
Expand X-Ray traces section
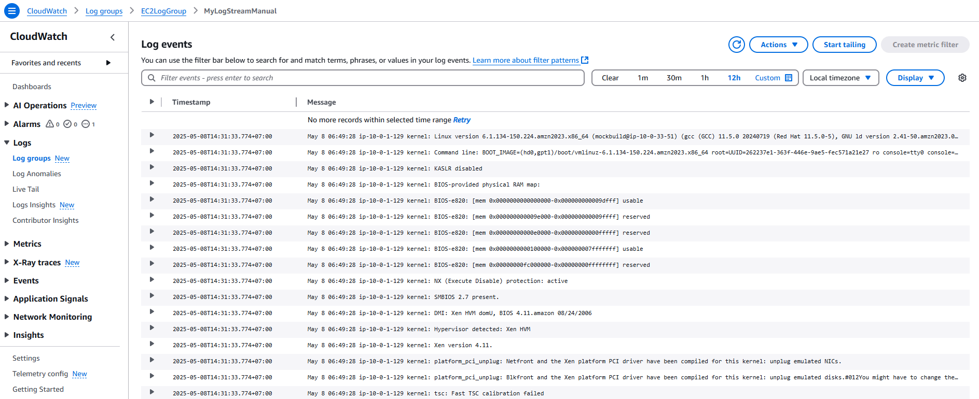point(7,262)
